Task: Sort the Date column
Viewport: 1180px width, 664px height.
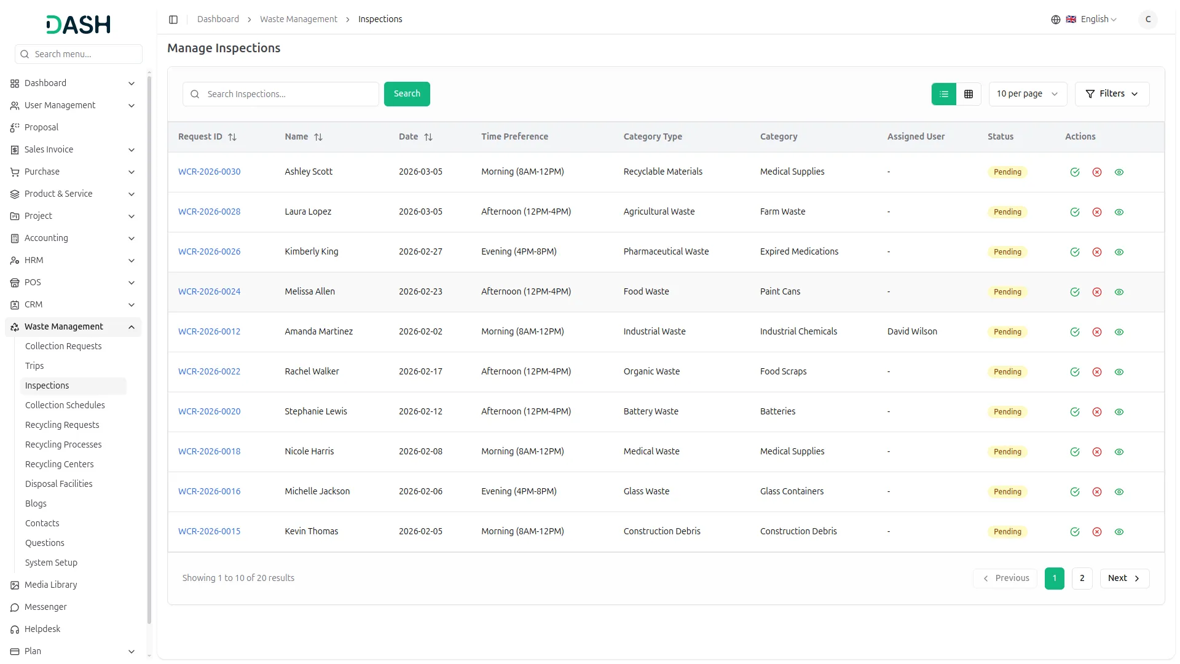Action: click(x=428, y=137)
